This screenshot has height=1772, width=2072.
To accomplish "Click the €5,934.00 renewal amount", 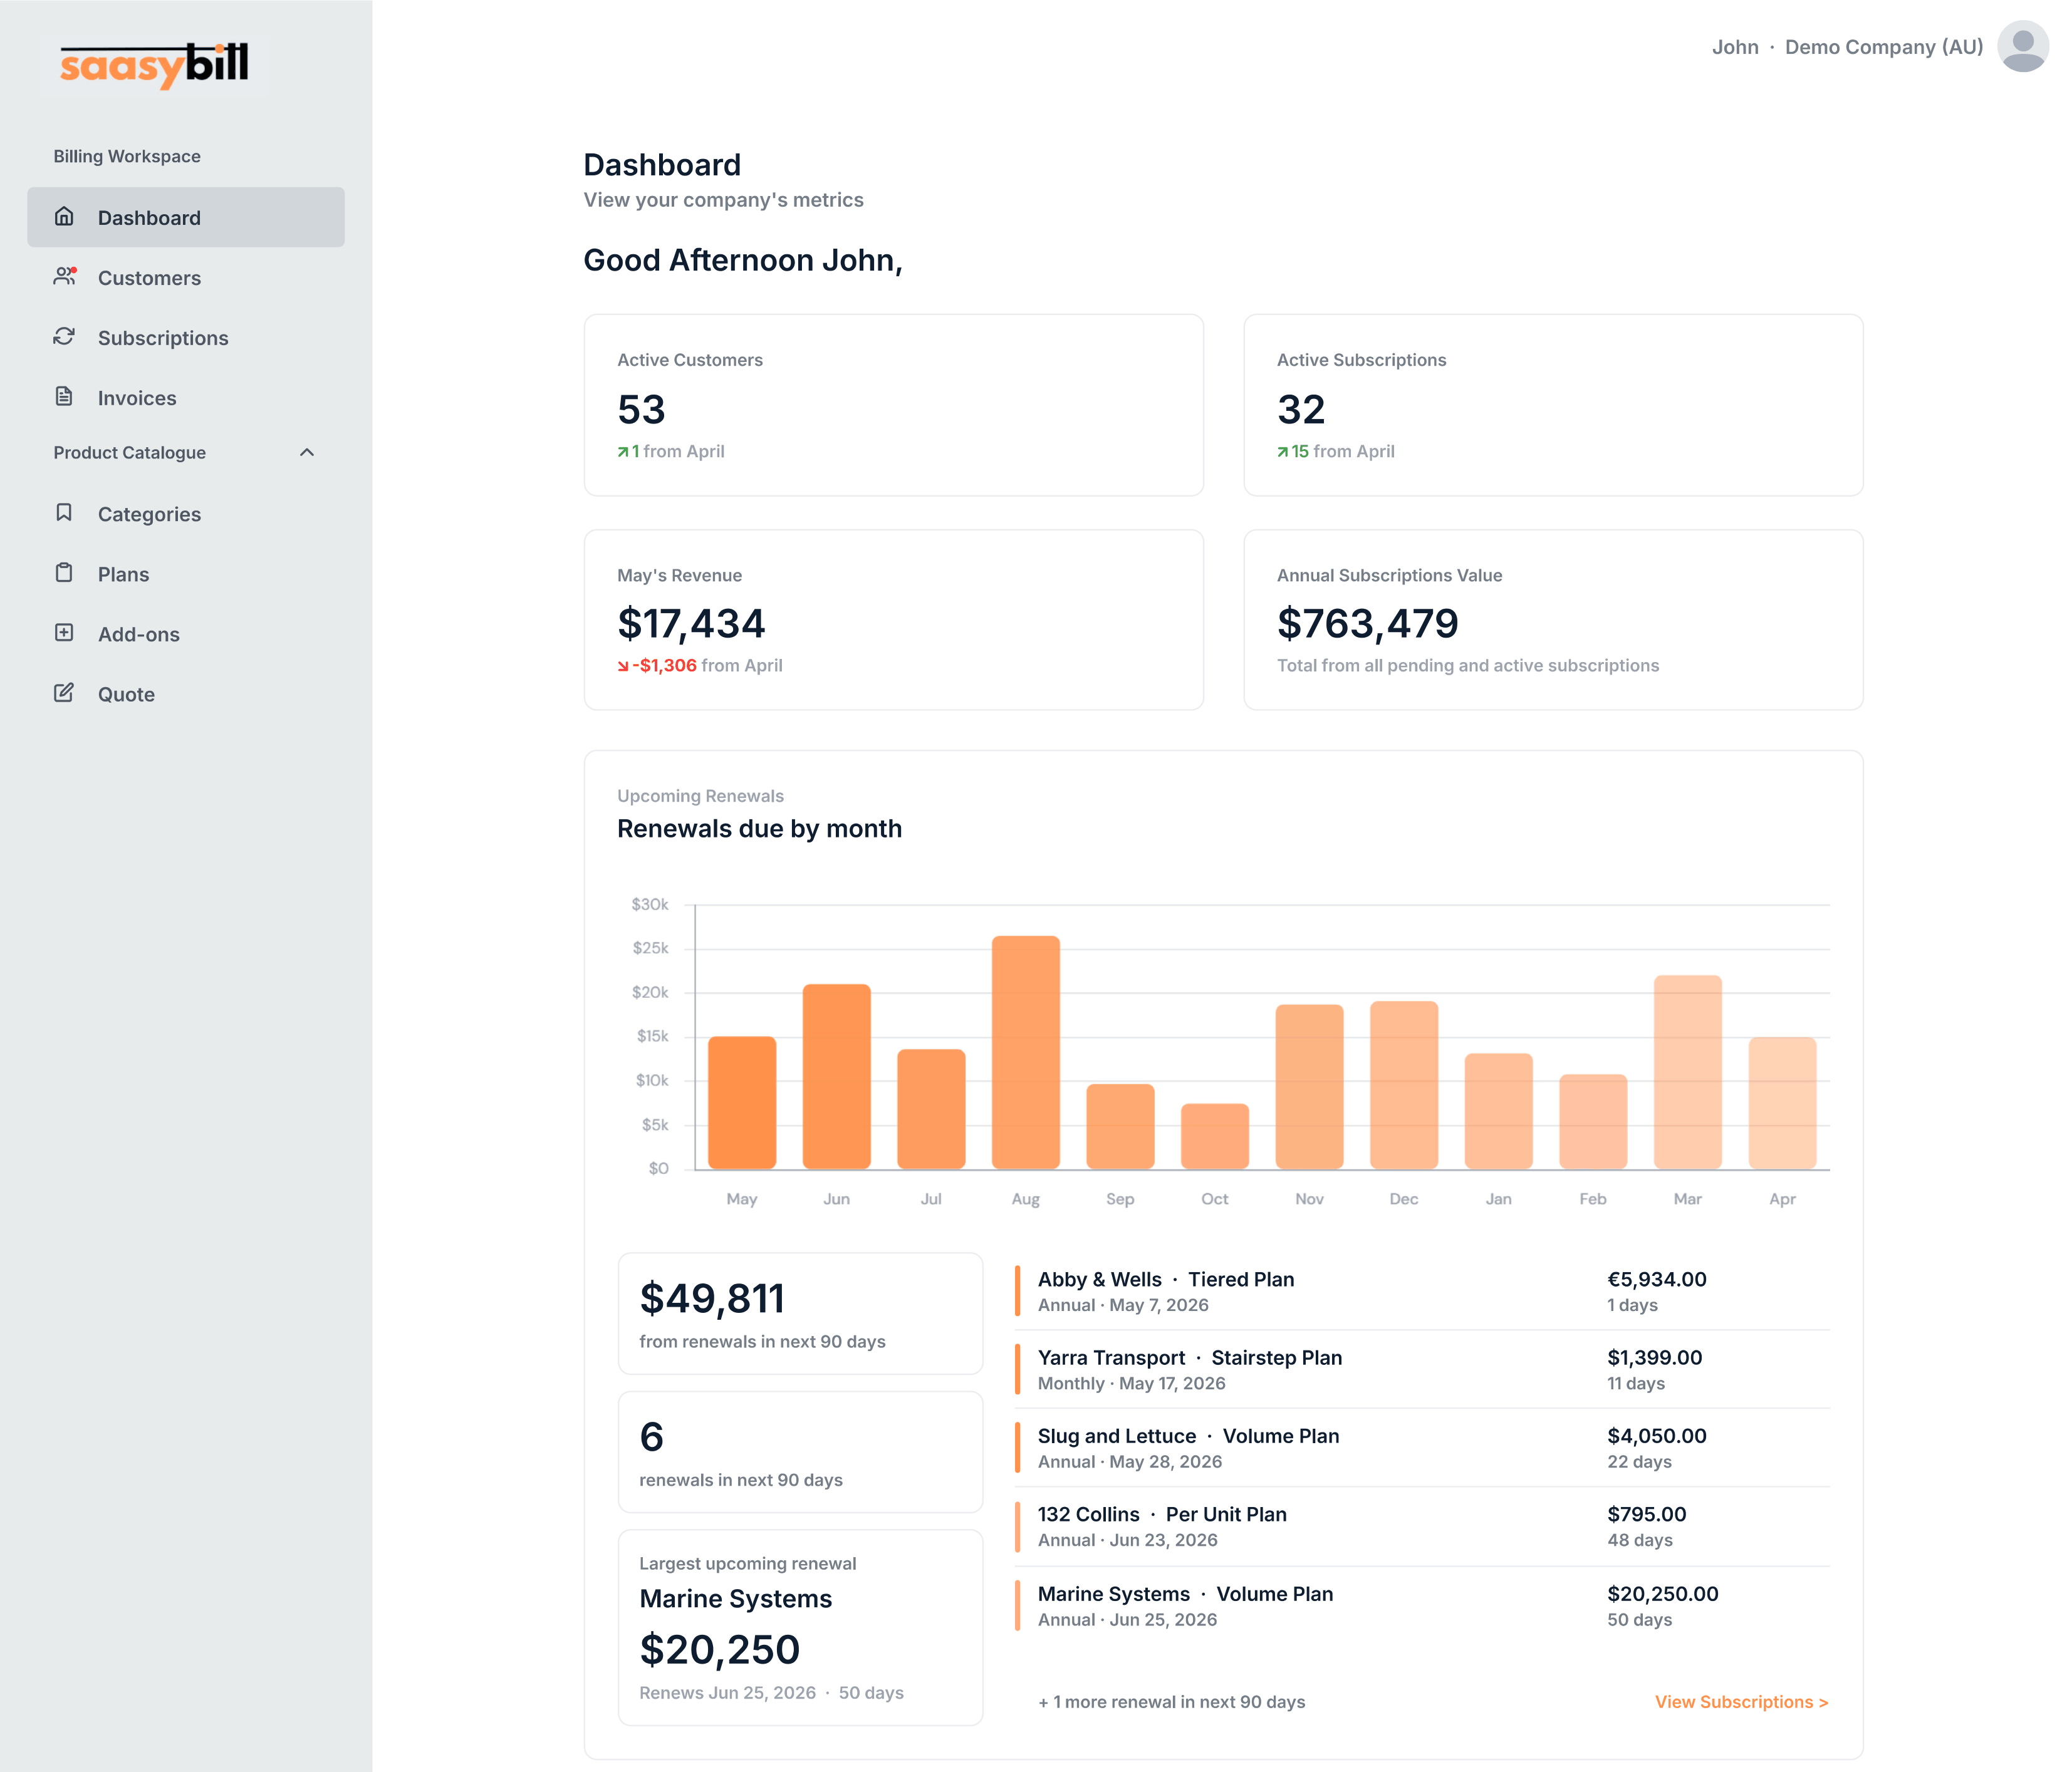I will pos(1657,1279).
